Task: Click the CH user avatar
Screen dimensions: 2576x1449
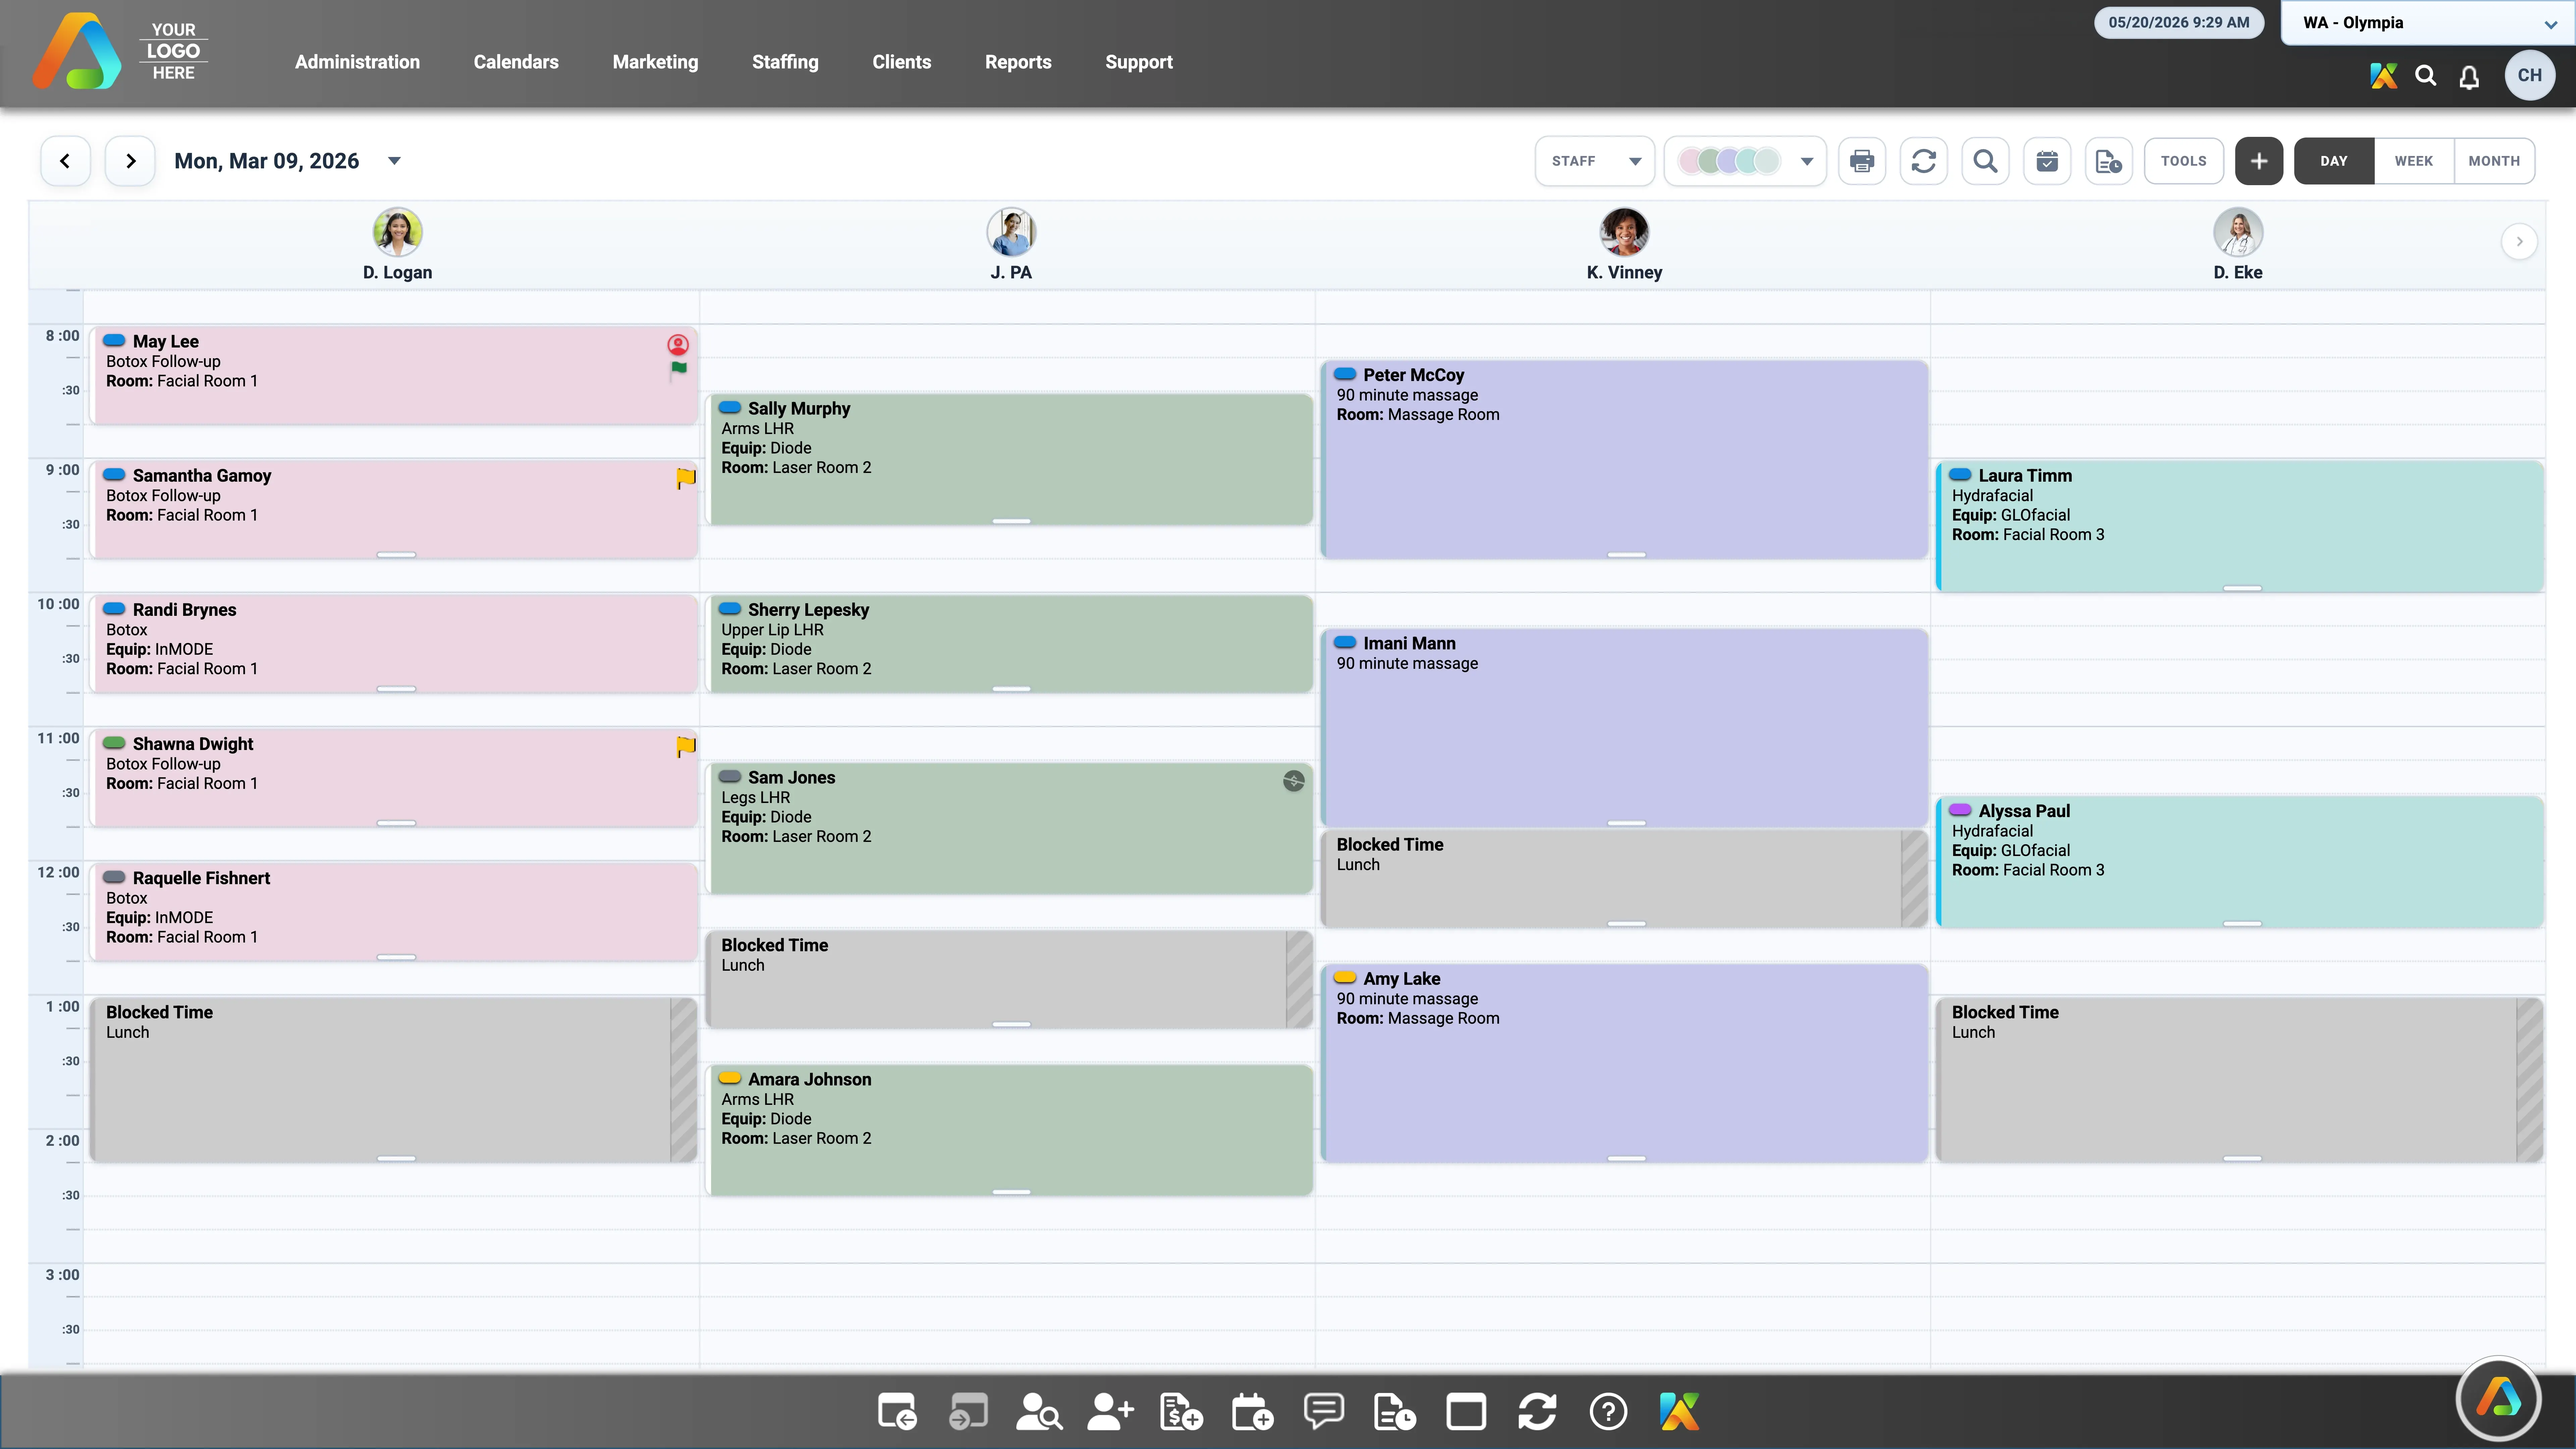Action: (2530, 75)
